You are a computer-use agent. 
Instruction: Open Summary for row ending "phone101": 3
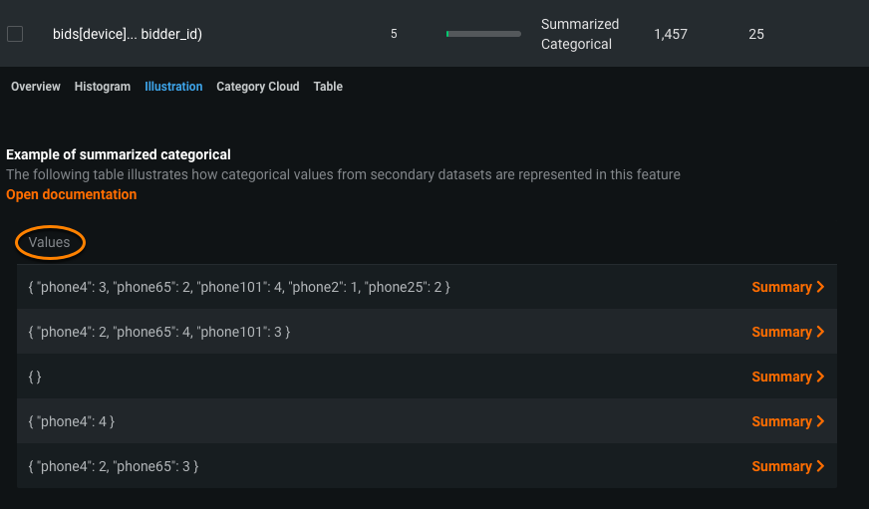[x=782, y=332]
